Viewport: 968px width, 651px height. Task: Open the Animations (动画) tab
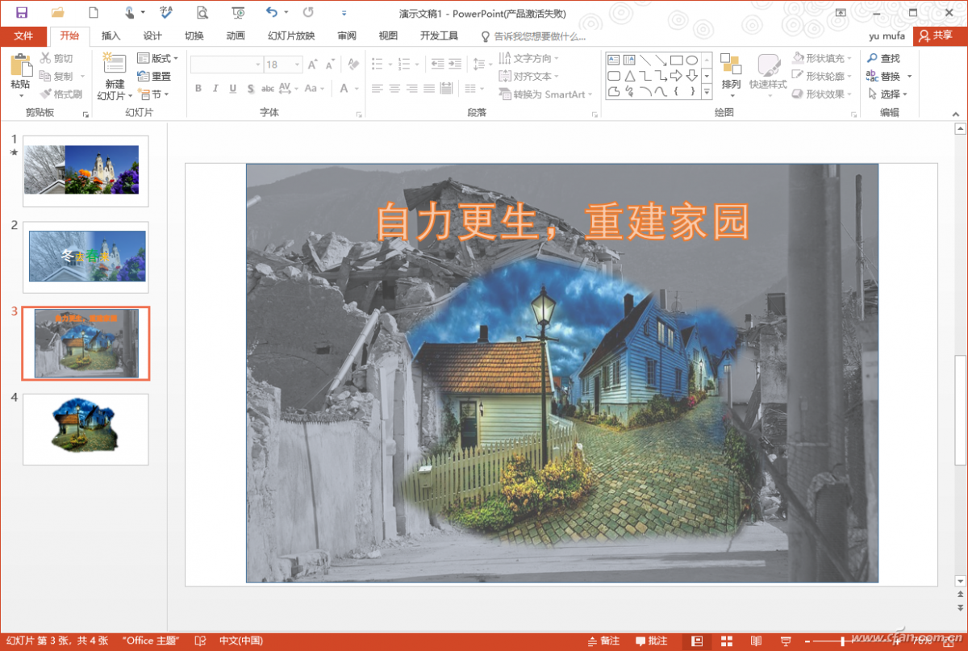point(236,36)
